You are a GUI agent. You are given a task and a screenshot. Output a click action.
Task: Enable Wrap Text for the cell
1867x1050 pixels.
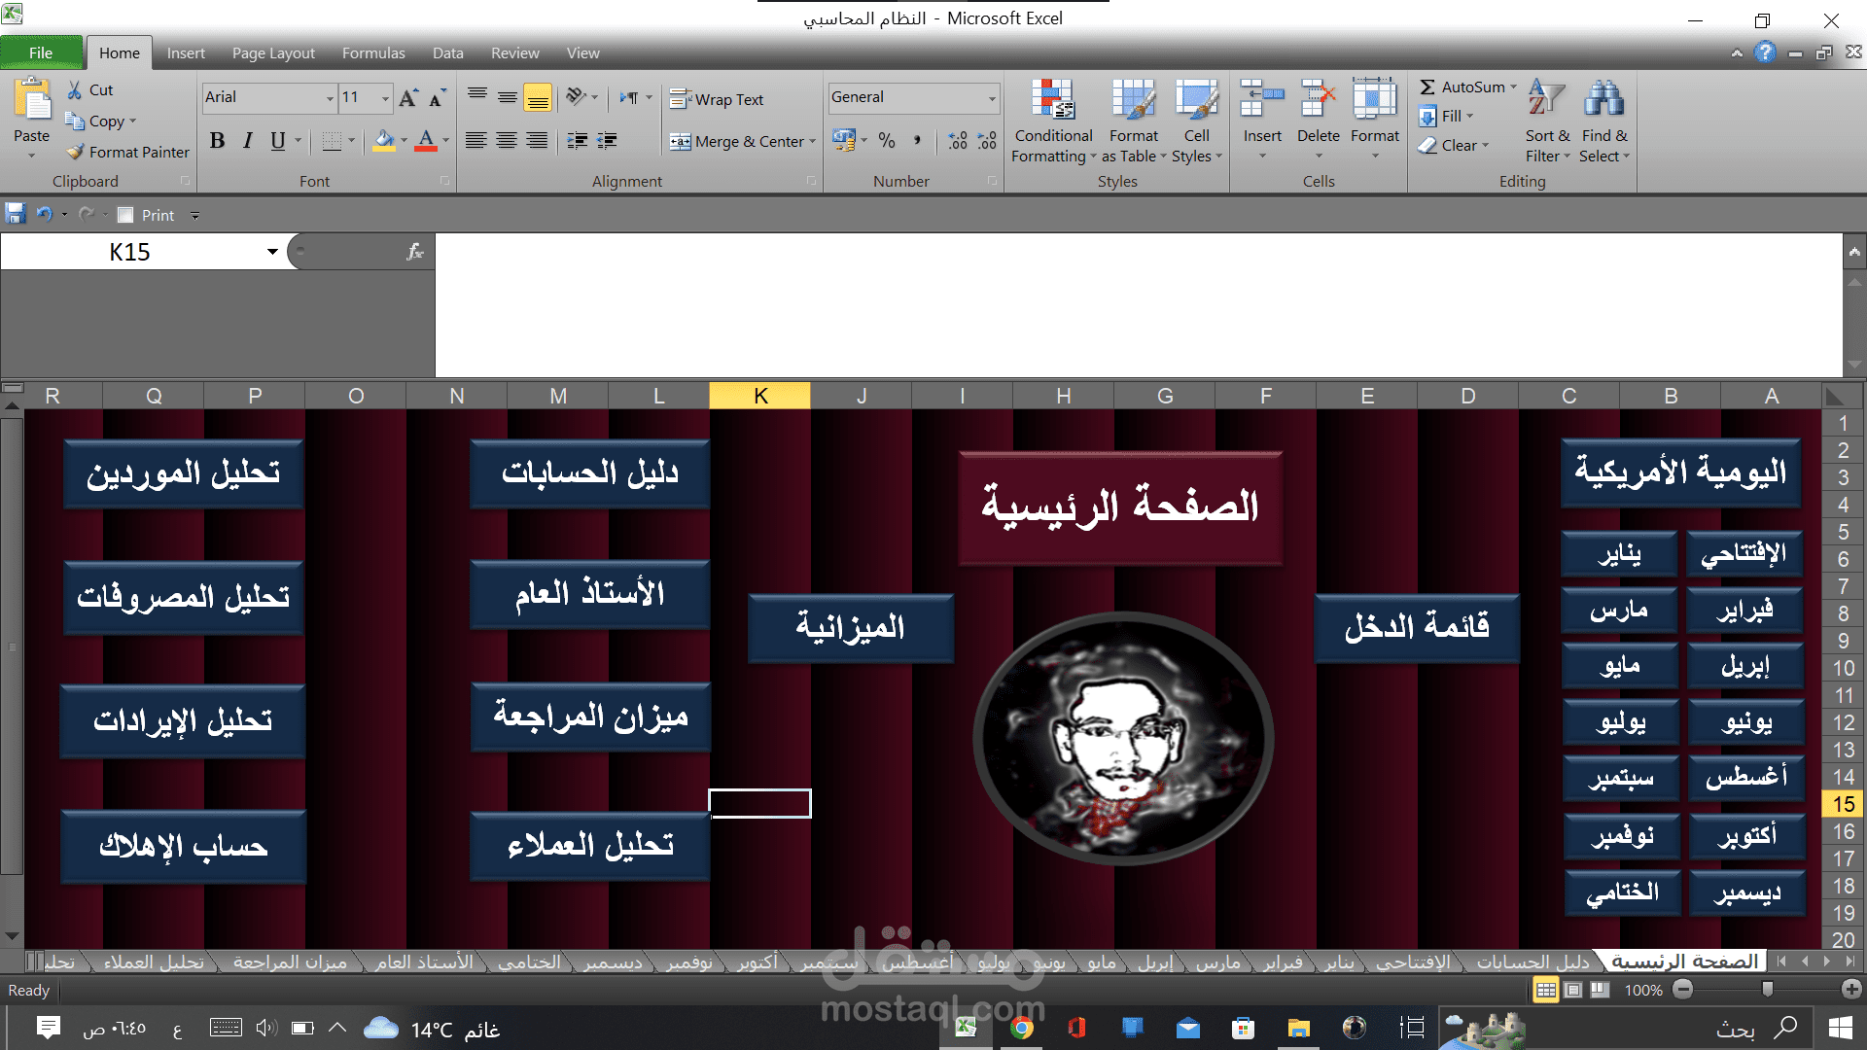tap(717, 98)
